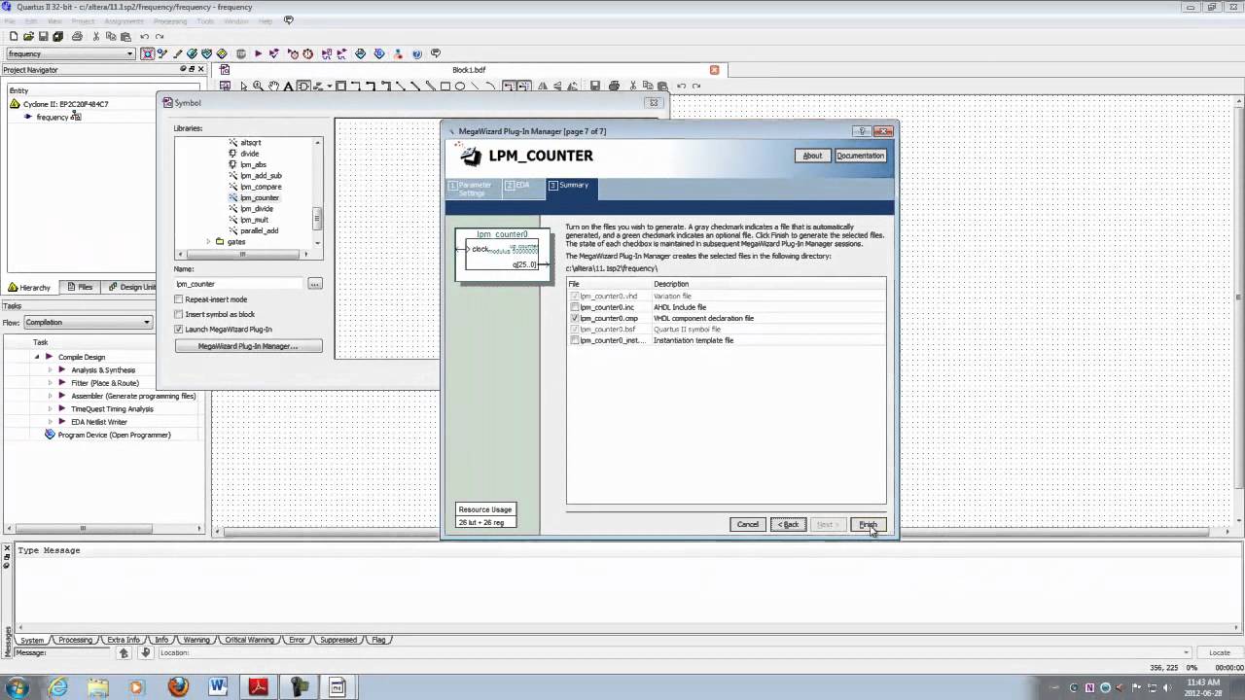This screenshot has width=1245, height=700.
Task: Expand the gates folder in Libraries
Action: point(208,241)
